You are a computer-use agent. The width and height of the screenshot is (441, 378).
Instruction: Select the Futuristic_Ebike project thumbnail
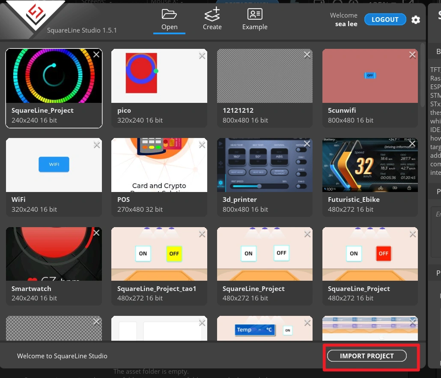370,165
